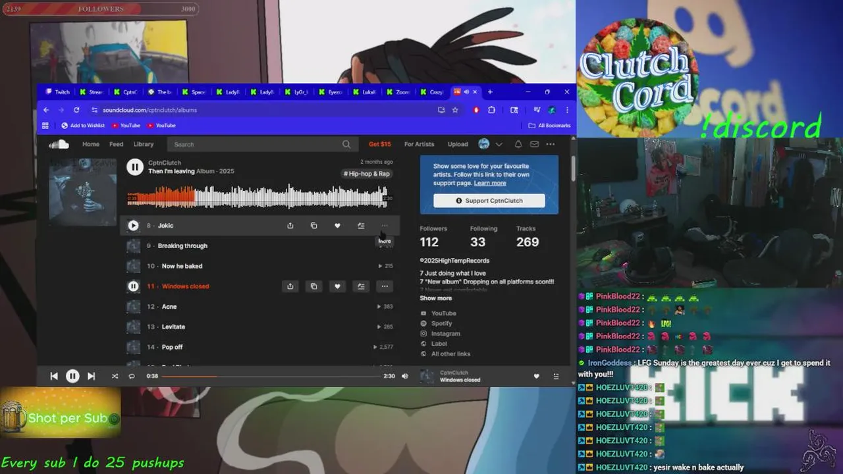Viewport: 843px width, 474px height.
Task: Open For Artists page
Action: pos(420,144)
